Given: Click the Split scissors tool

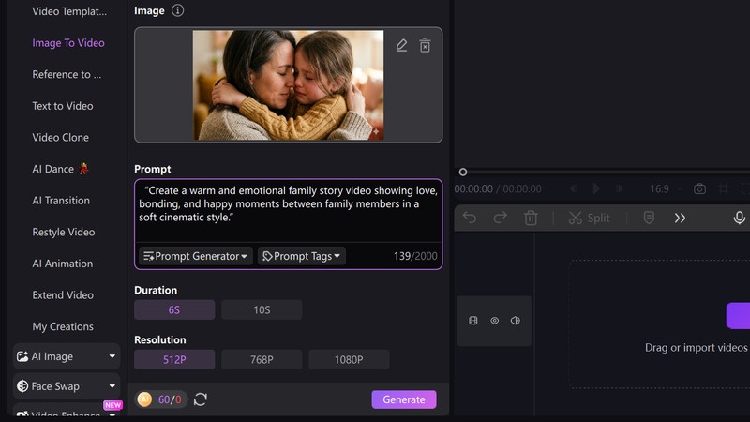Looking at the screenshot, I should pos(589,219).
